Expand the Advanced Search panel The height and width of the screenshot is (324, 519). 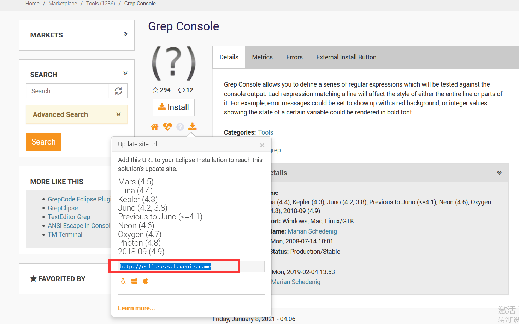[118, 114]
